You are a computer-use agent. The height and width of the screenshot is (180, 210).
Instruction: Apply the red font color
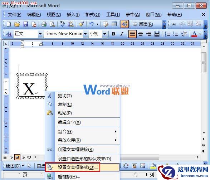coord(194,34)
